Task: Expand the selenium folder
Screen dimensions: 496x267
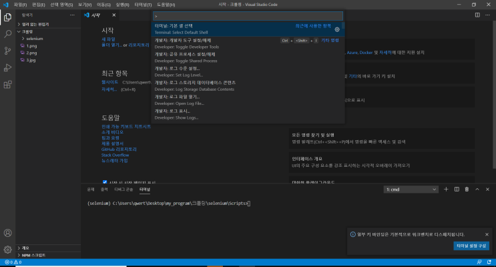Action: [x=48, y=39]
